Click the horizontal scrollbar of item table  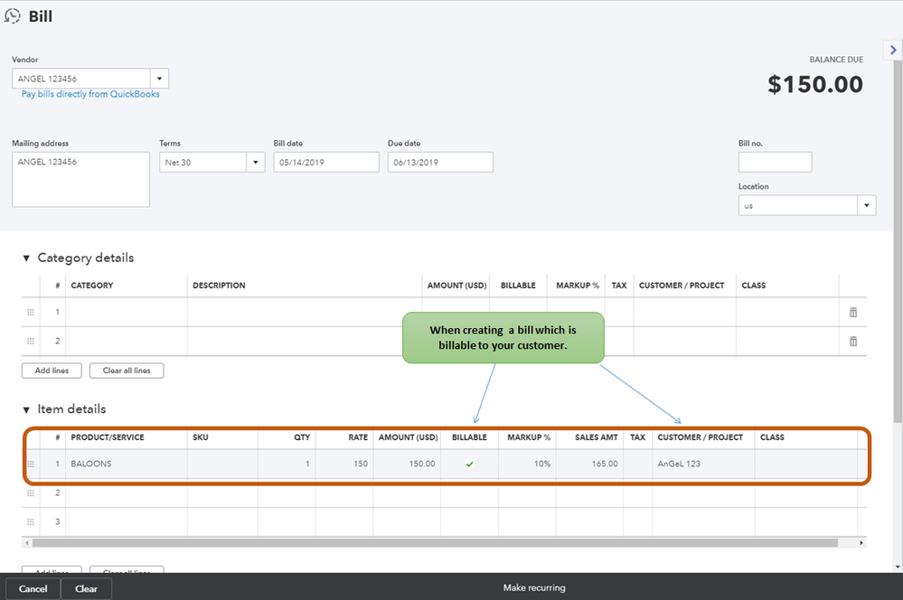[435, 543]
